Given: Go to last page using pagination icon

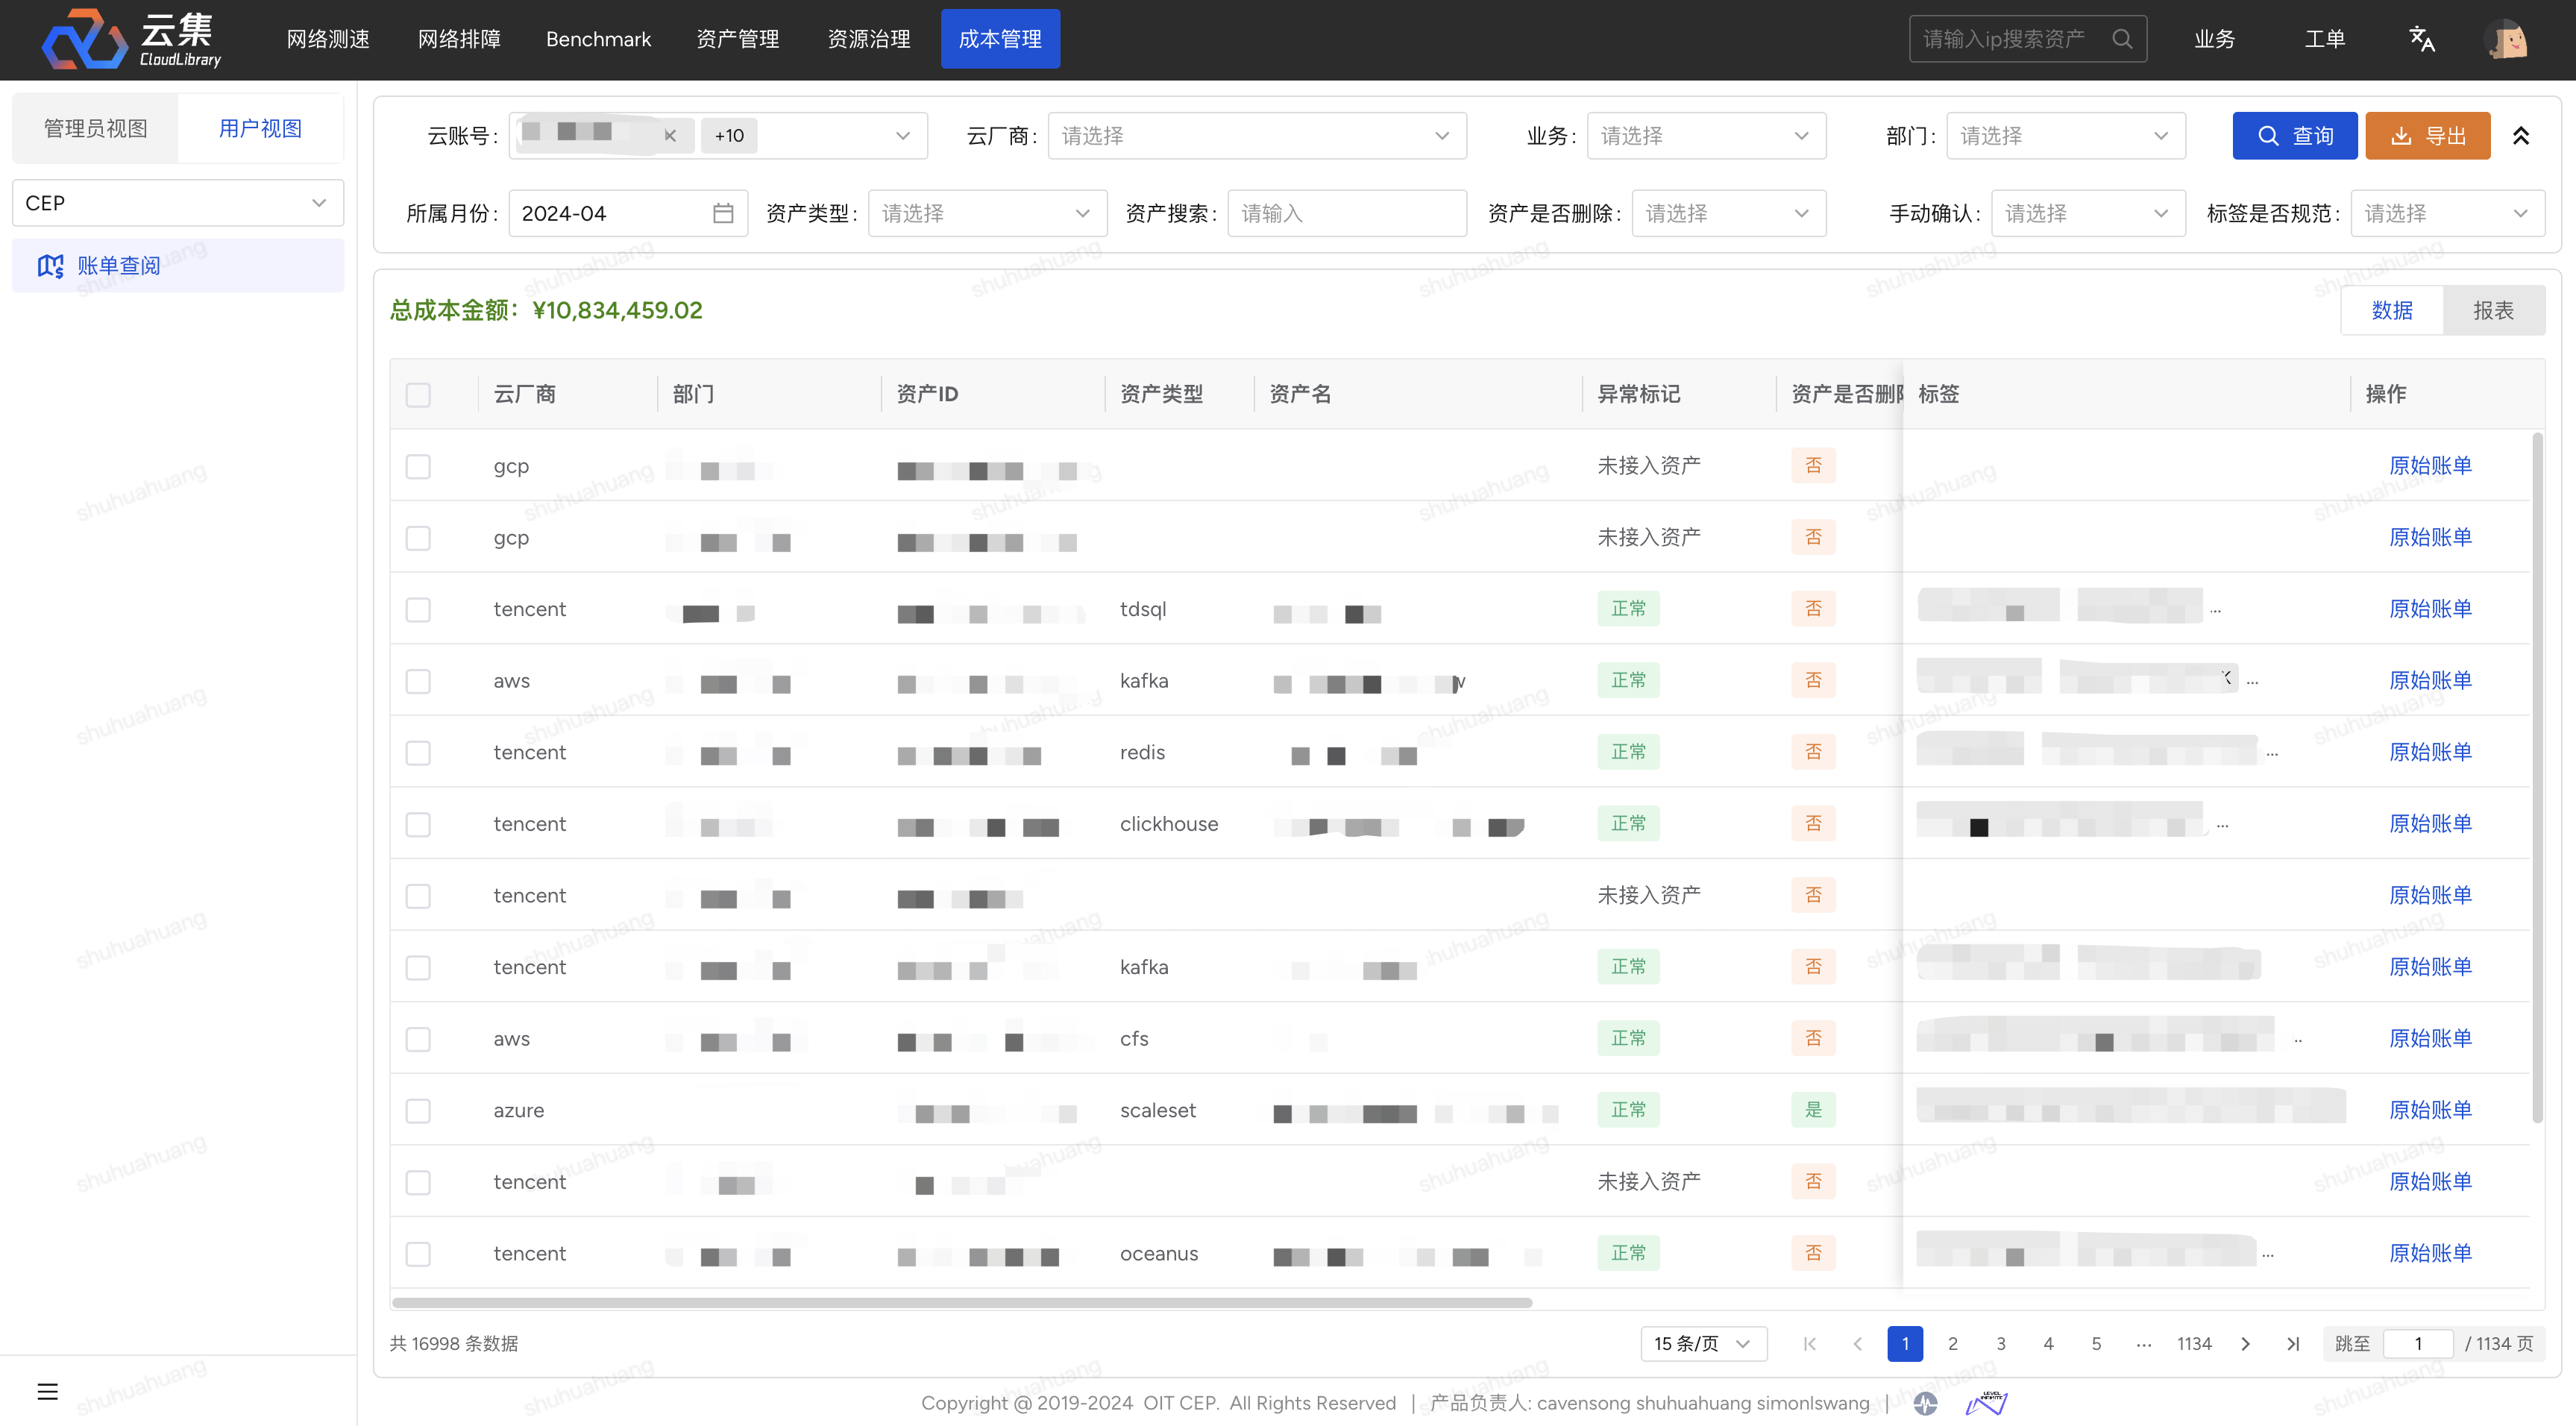Looking at the screenshot, I should (x=2293, y=1343).
